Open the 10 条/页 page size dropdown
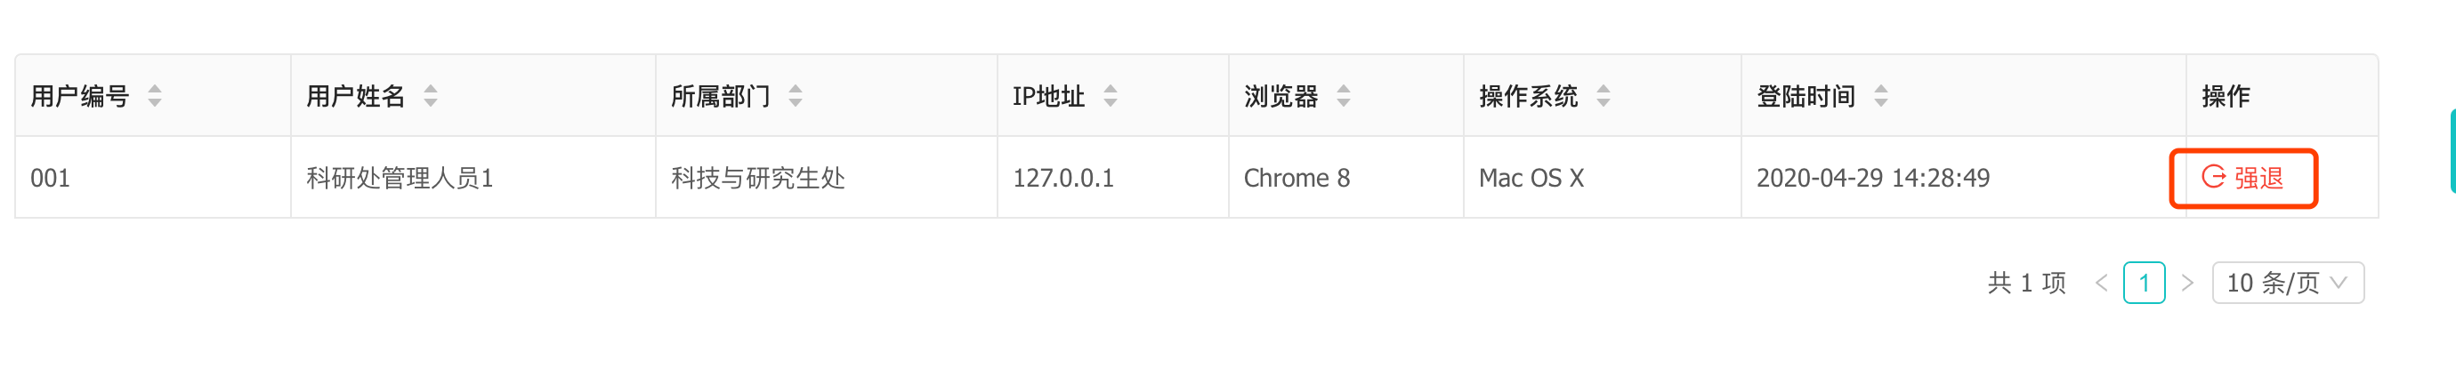The height and width of the screenshot is (368, 2456). 2287,284
